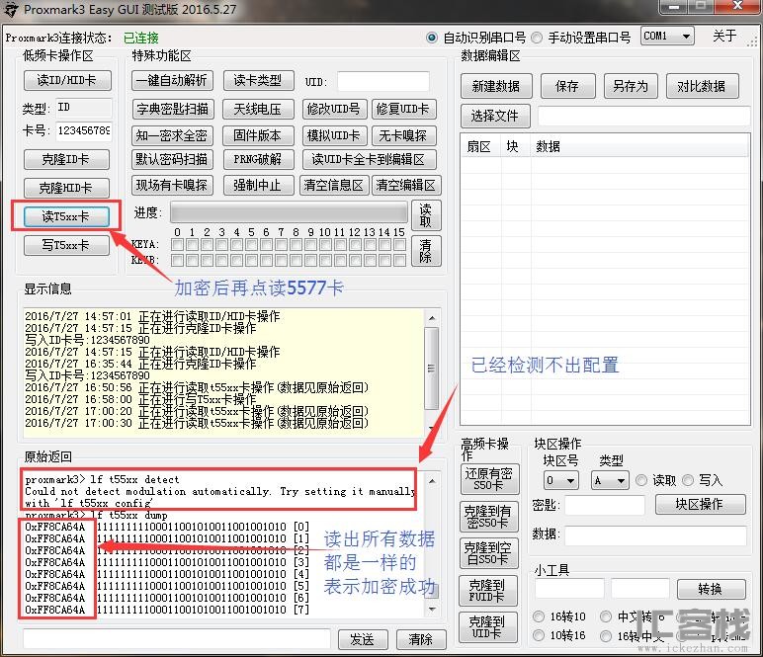Click 读UID卡全卡到编辑区 button
Viewport: 763px width, 657px height.
click(369, 159)
